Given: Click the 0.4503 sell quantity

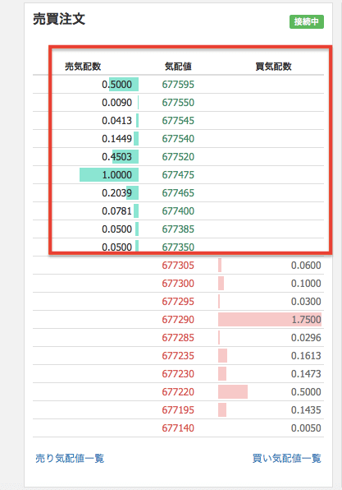Looking at the screenshot, I should click(x=117, y=156).
